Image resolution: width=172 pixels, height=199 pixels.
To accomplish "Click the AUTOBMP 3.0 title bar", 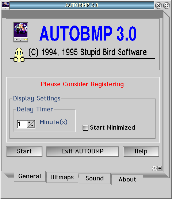I will tap(82, 5).
